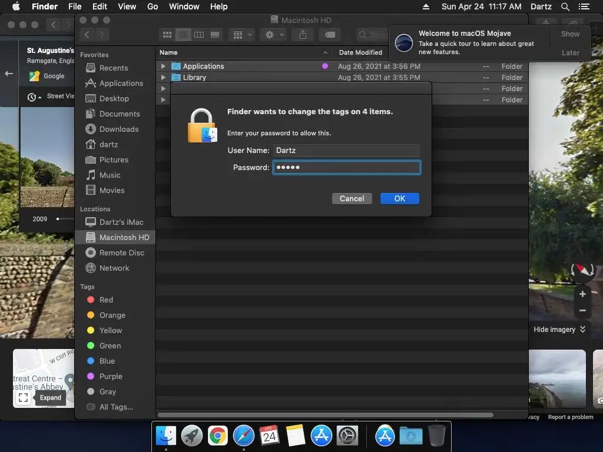Screen dimensions: 603x452
Task: Open the View menu
Action: (127, 6)
